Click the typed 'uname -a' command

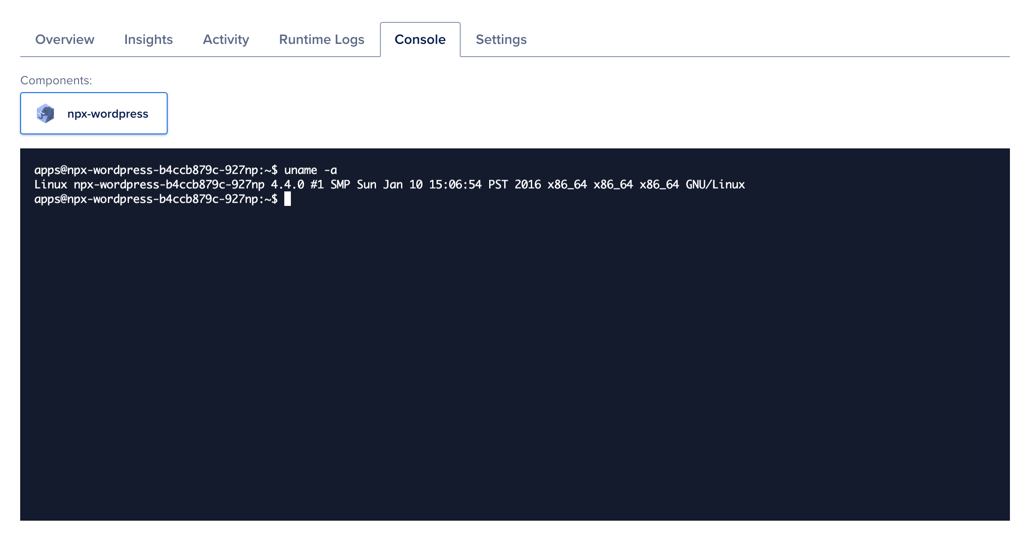(x=310, y=170)
